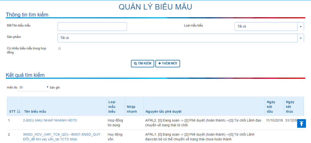The height and width of the screenshot is (143, 311).
Task: Select the 'Huy động vốn' cell in row 2
Action: click(x=114, y=137)
